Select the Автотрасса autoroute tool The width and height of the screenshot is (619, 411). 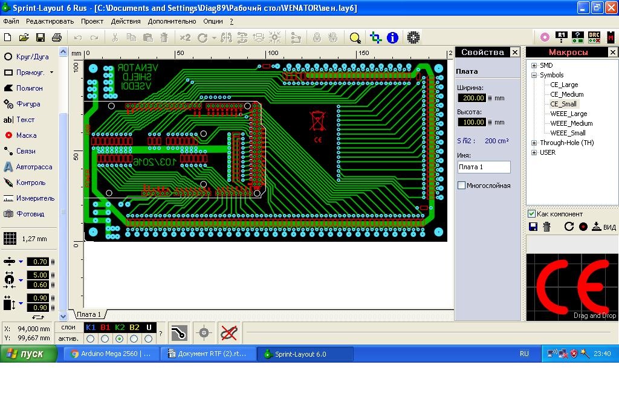(28, 167)
